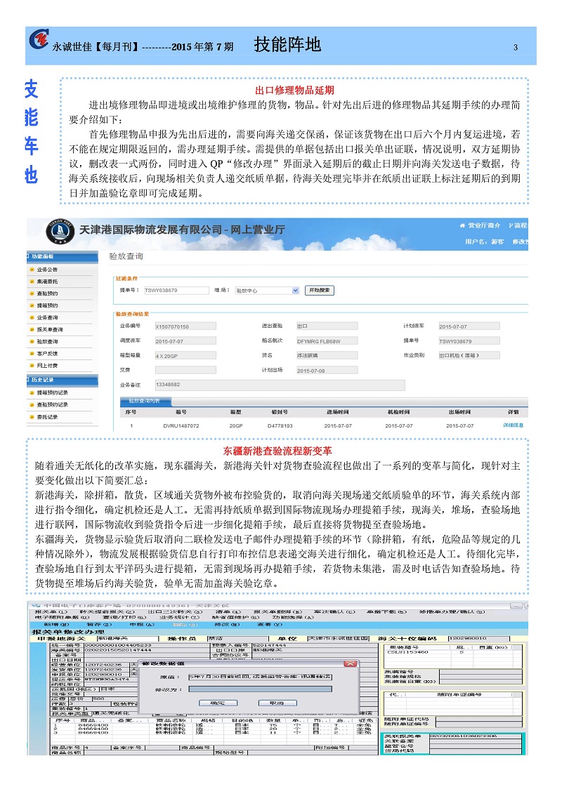Screen dimensions: 562x794
Task: Click the 业务公告 sidebar bullet icon
Action: (x=31, y=270)
